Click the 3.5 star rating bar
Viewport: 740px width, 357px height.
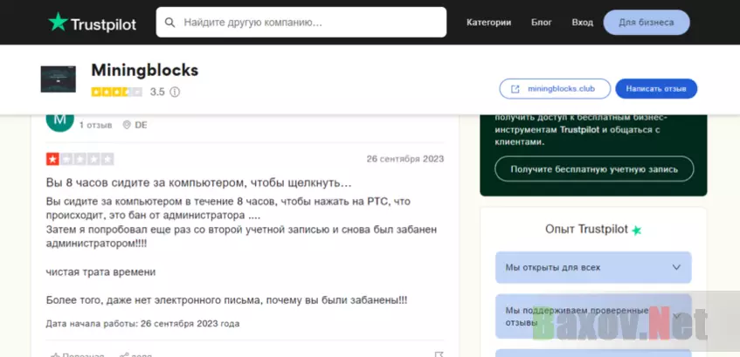[x=116, y=92]
